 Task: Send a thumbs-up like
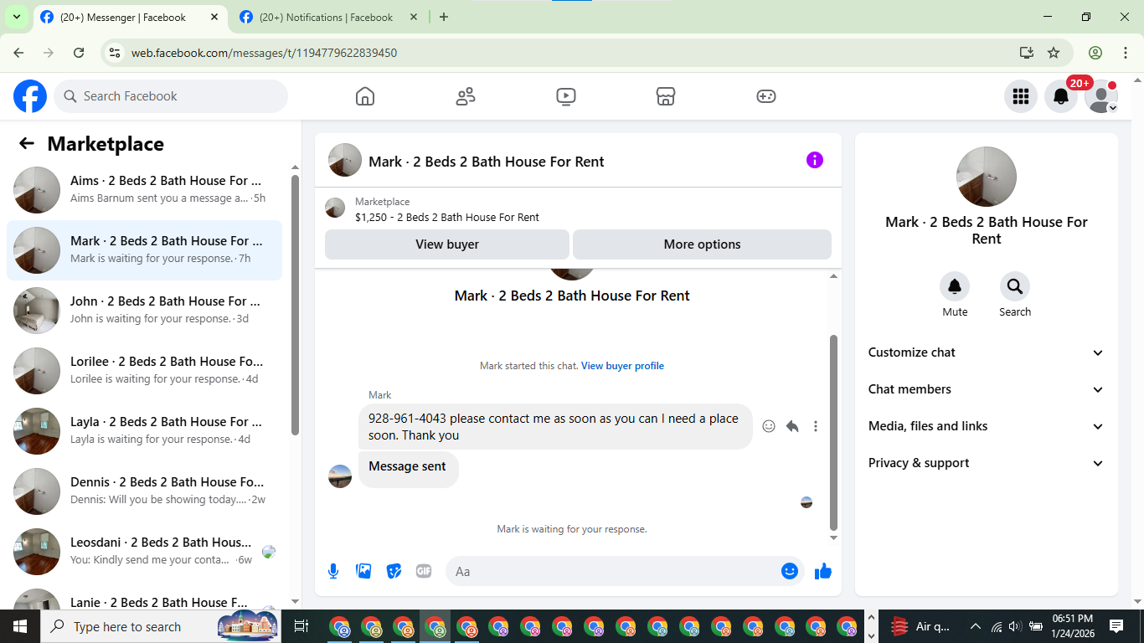click(823, 571)
